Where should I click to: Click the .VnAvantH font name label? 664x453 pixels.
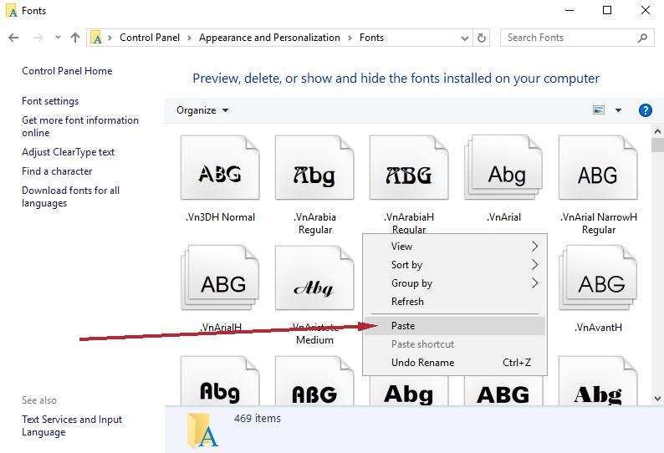[x=598, y=328]
